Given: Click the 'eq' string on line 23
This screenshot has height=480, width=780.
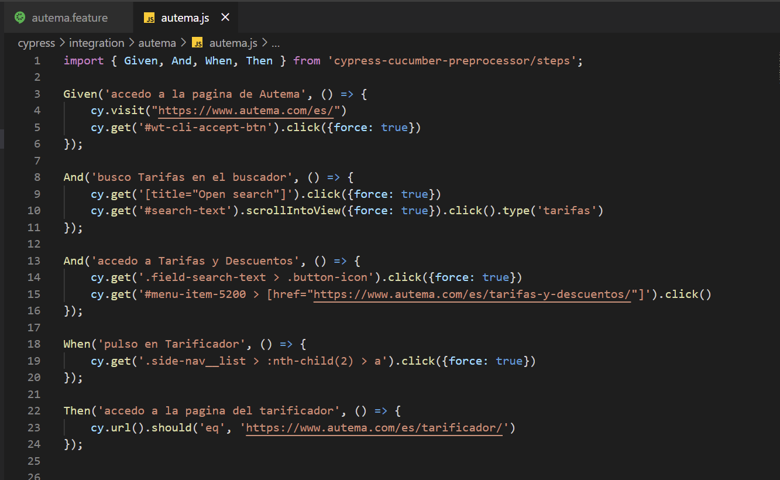Looking at the screenshot, I should [x=212, y=428].
